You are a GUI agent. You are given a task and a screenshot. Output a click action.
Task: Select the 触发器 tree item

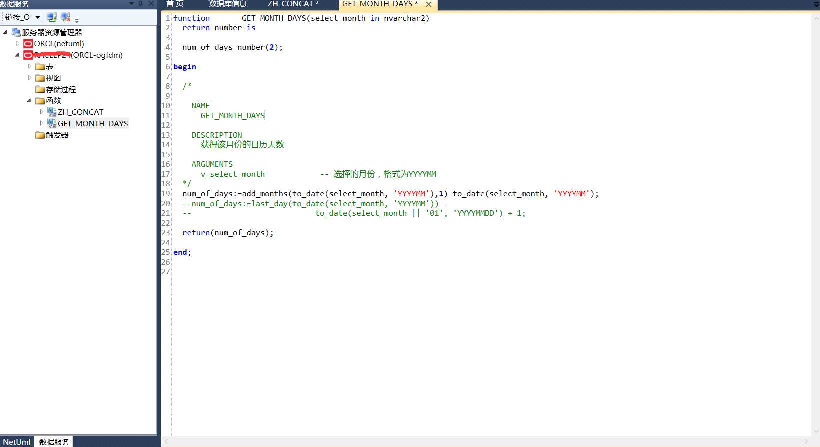pyautogui.click(x=57, y=135)
